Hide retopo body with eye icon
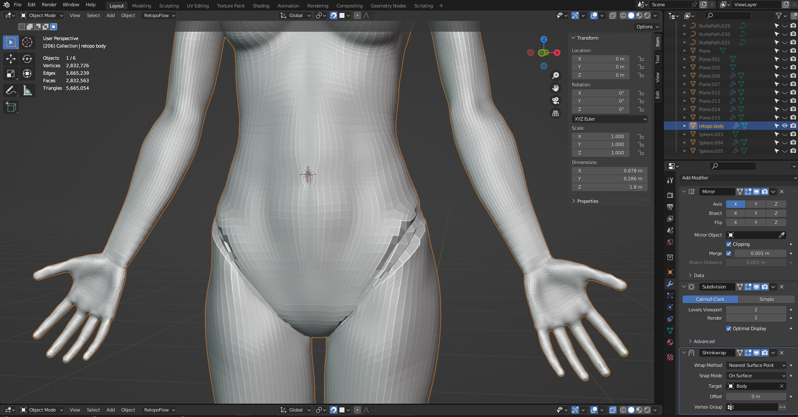Screen dimensions: 798x417 pos(785,126)
